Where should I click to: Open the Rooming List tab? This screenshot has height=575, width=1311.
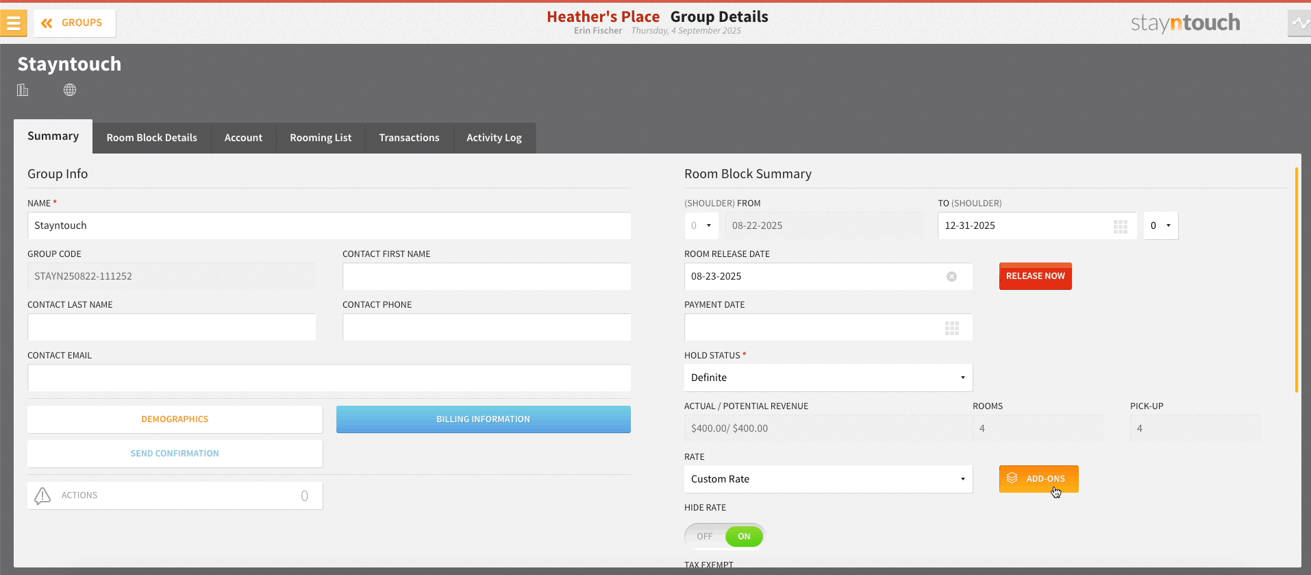click(x=321, y=138)
